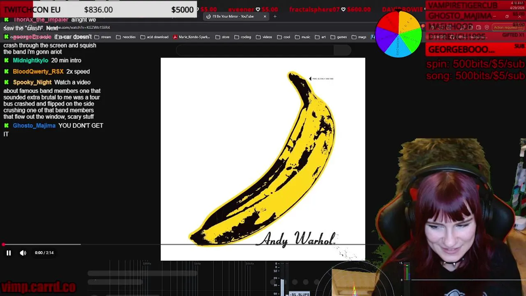Click the vimp.carrd.co link text
This screenshot has width=526, height=296.
tap(38, 287)
